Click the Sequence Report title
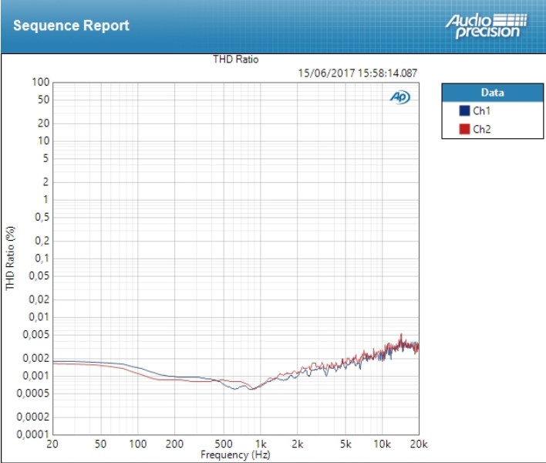546x463 pixels. (x=71, y=25)
